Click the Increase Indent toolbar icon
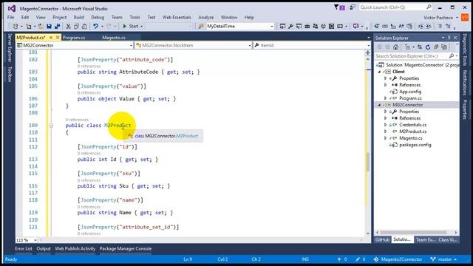The width and height of the screenshot is (473, 266). (429, 27)
